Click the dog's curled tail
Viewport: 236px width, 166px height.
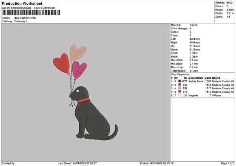[x=113, y=132]
